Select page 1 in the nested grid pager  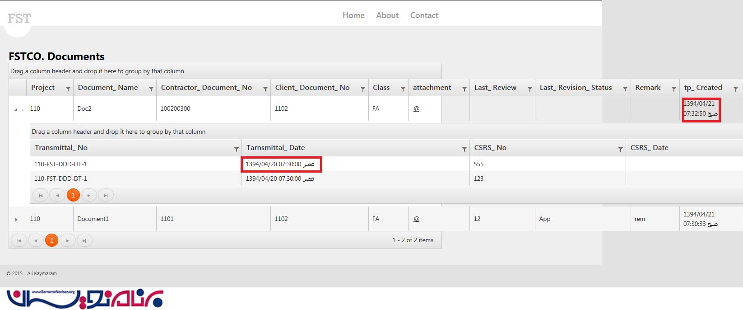[x=73, y=195]
